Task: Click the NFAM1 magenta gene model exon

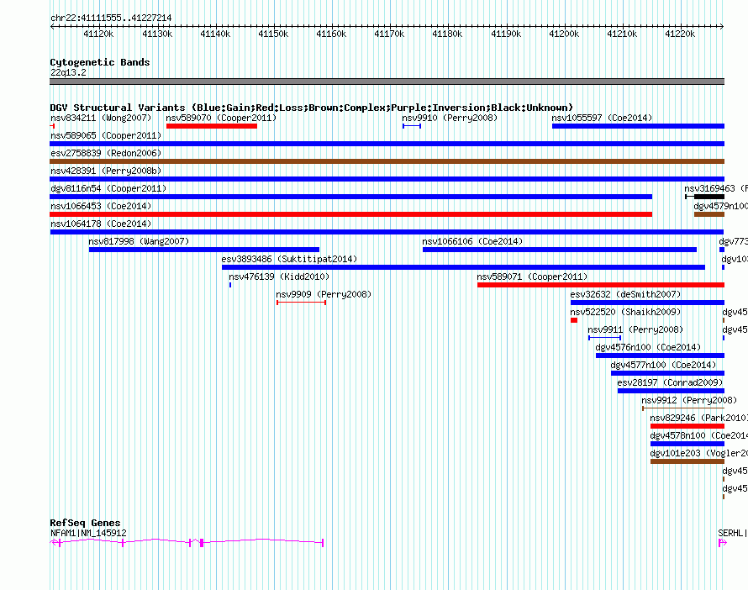Action: (202, 543)
